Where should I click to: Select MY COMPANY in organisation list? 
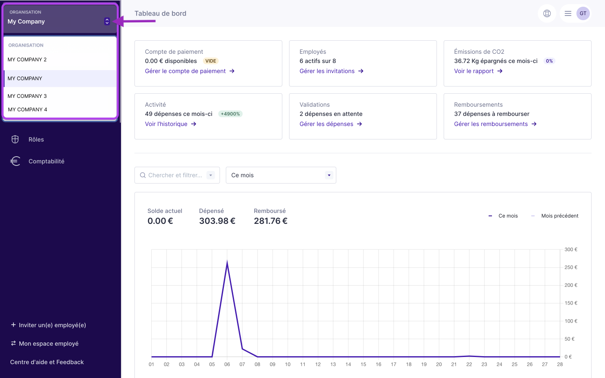tap(60, 79)
